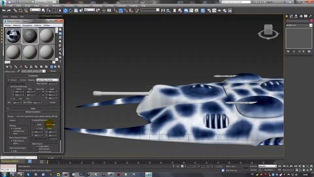Open the Create tab in command panel

pyautogui.click(x=287, y=16)
